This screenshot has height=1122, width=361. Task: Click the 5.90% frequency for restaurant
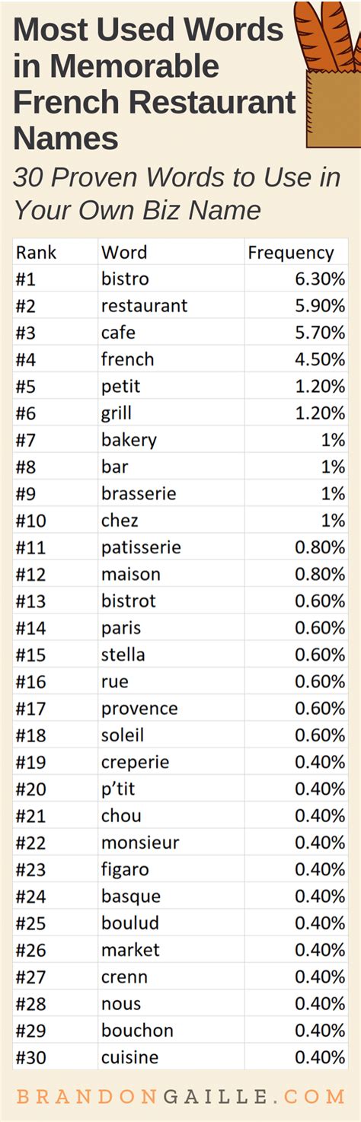[320, 306]
